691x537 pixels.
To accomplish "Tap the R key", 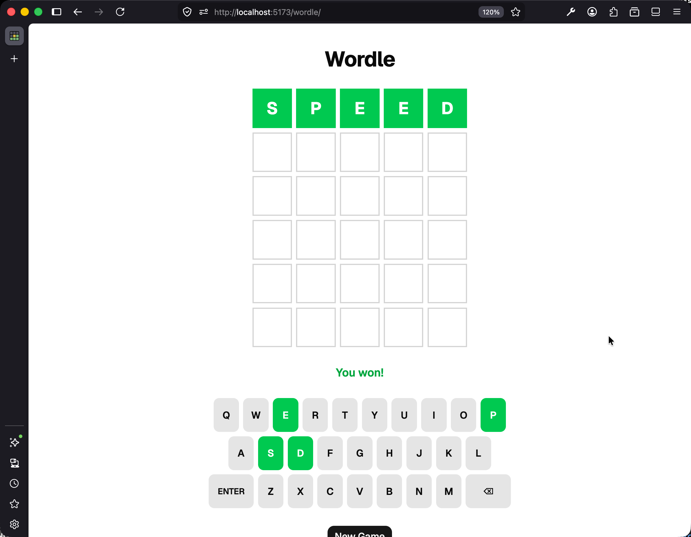I will coord(315,415).
